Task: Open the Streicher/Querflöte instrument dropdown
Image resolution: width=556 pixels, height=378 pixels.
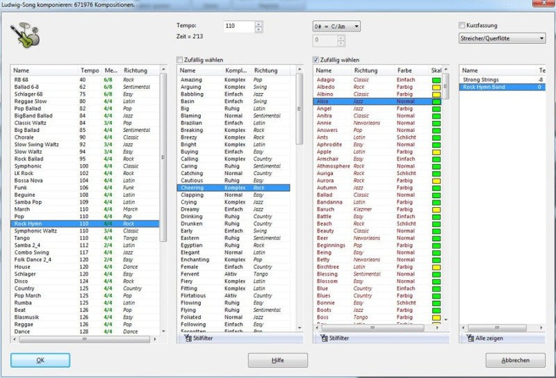Action: pos(502,38)
